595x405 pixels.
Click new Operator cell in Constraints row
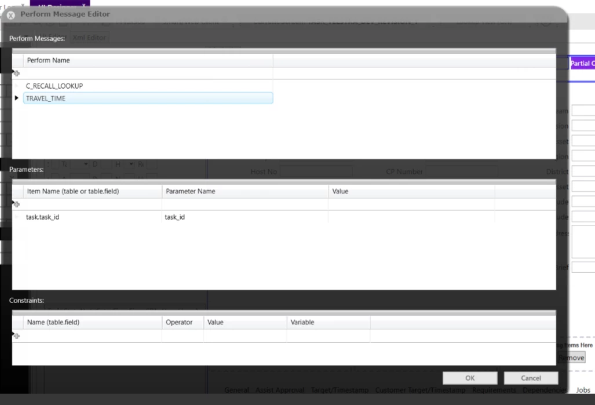183,335
